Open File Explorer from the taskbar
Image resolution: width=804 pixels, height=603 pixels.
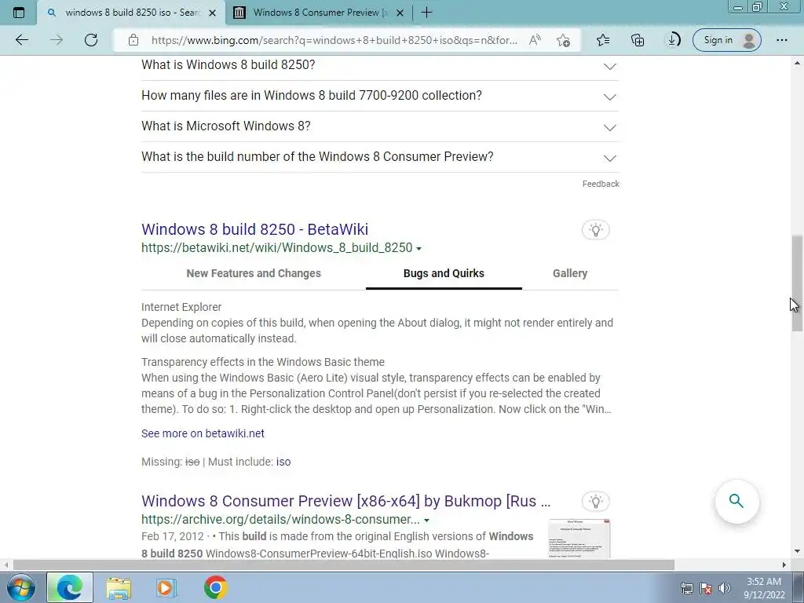pyautogui.click(x=119, y=587)
